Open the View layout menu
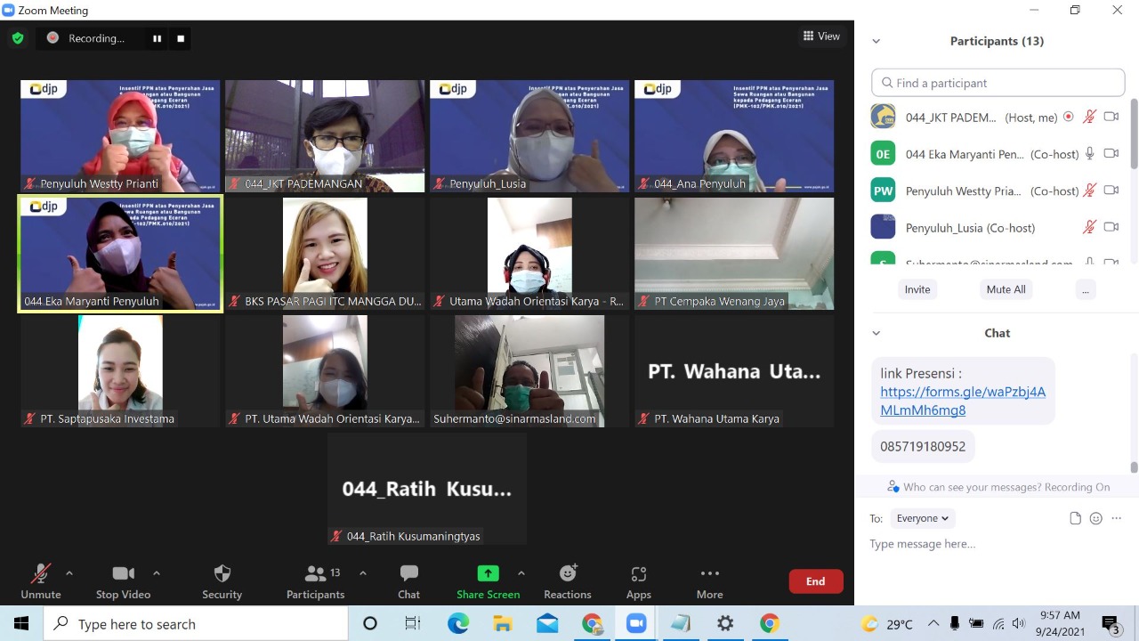 (821, 37)
